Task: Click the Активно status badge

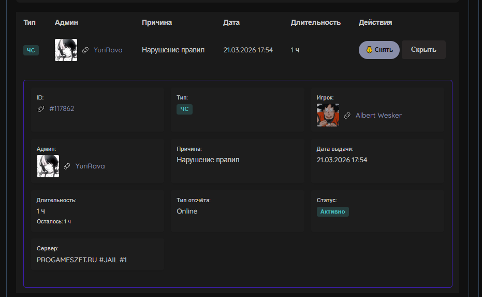Action: (x=332, y=211)
